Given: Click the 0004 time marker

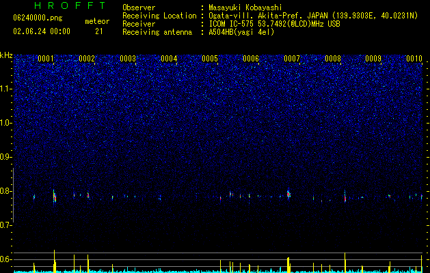Looking at the screenshot, I should coord(169,59).
